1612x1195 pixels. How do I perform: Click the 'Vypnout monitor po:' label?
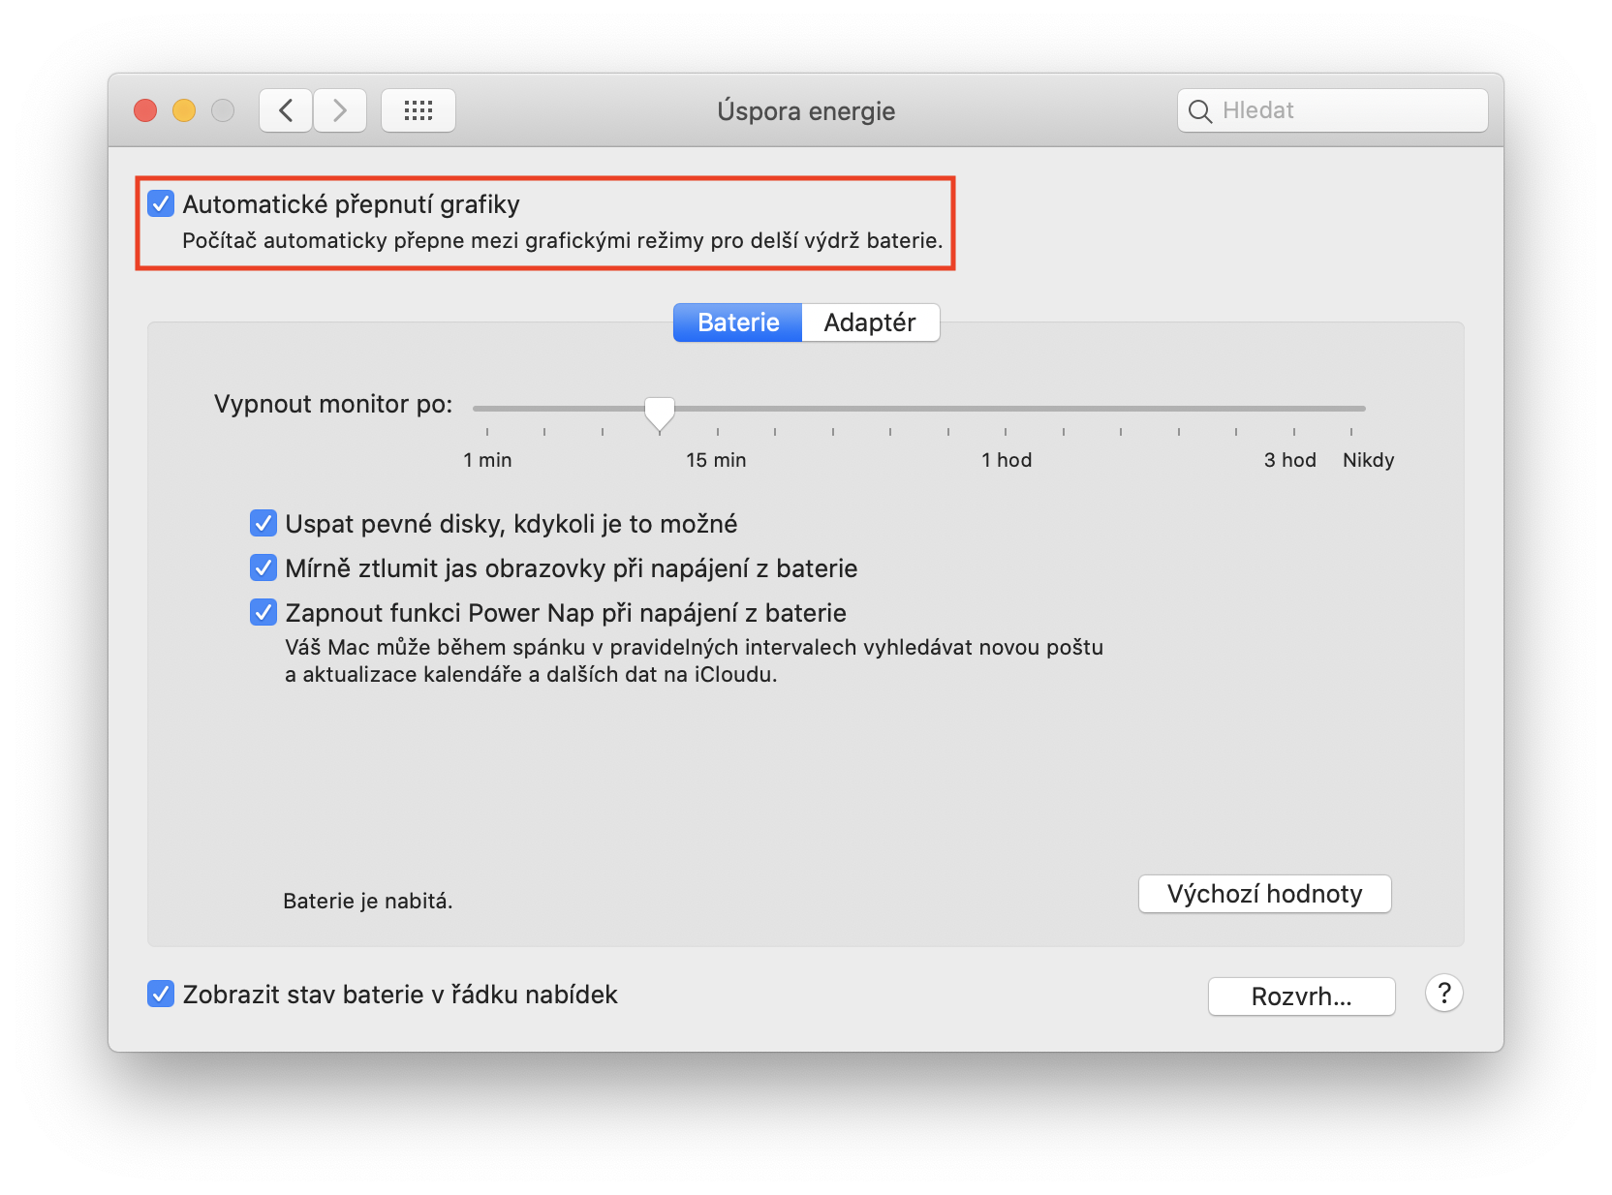333,404
